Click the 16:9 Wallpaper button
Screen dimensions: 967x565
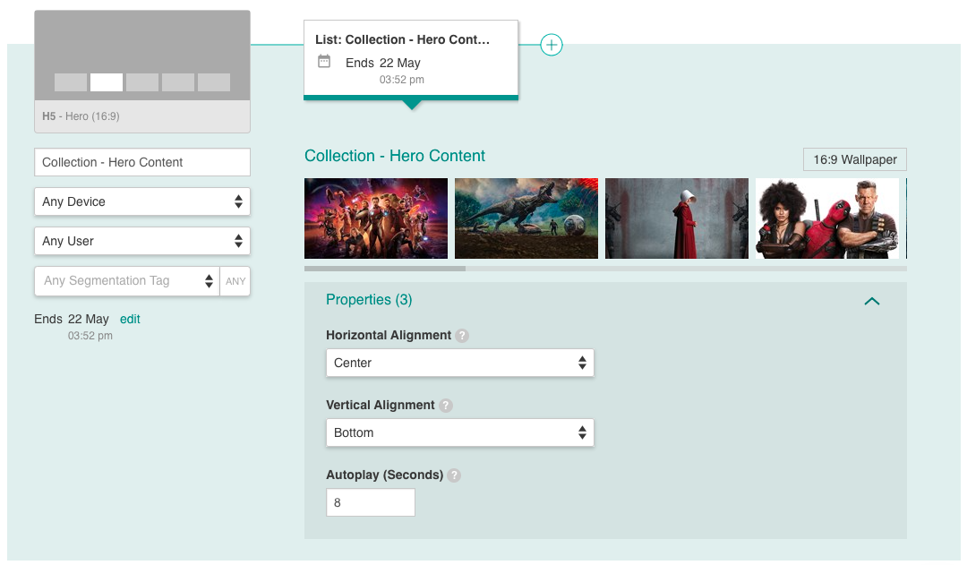(855, 159)
